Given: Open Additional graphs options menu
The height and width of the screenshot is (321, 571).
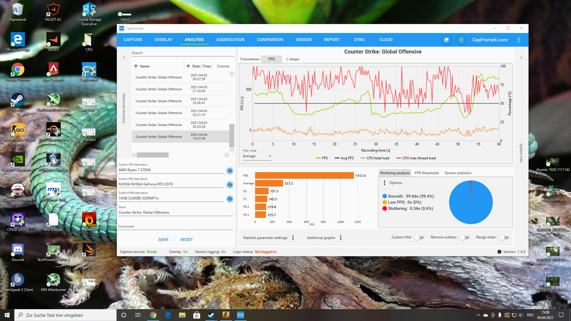Looking at the screenshot, I should click(341, 238).
